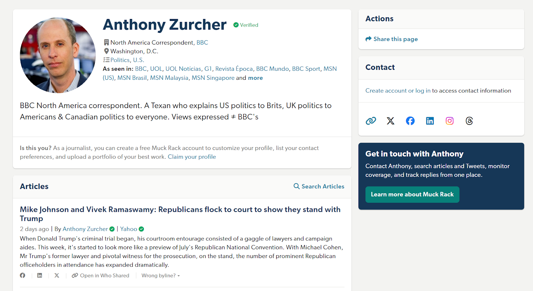
Task: Open Anthony's X (Twitter) profile icon
Action: pyautogui.click(x=390, y=121)
